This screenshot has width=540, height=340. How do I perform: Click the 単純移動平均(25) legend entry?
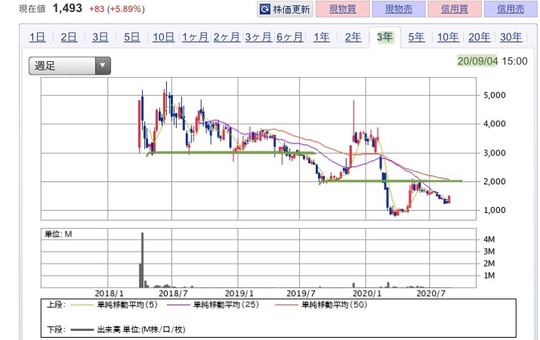tap(213, 304)
